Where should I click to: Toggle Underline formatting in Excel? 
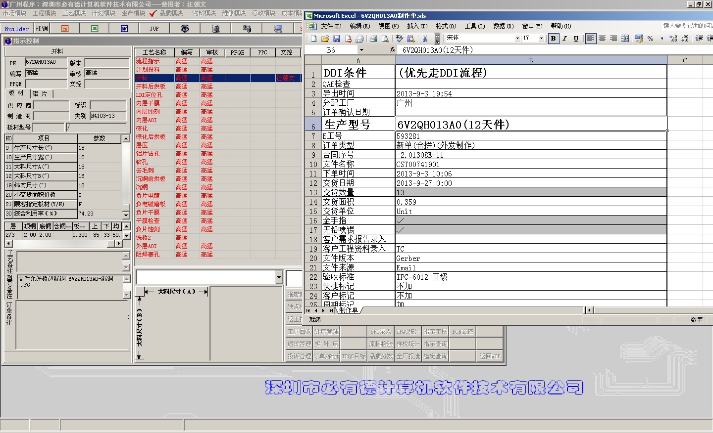[576, 39]
